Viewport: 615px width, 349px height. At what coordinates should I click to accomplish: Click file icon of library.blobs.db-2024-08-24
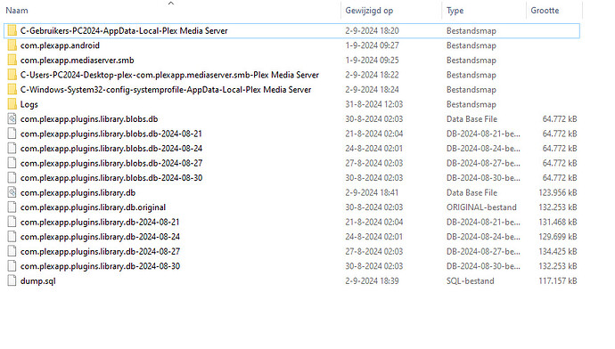[12, 149]
